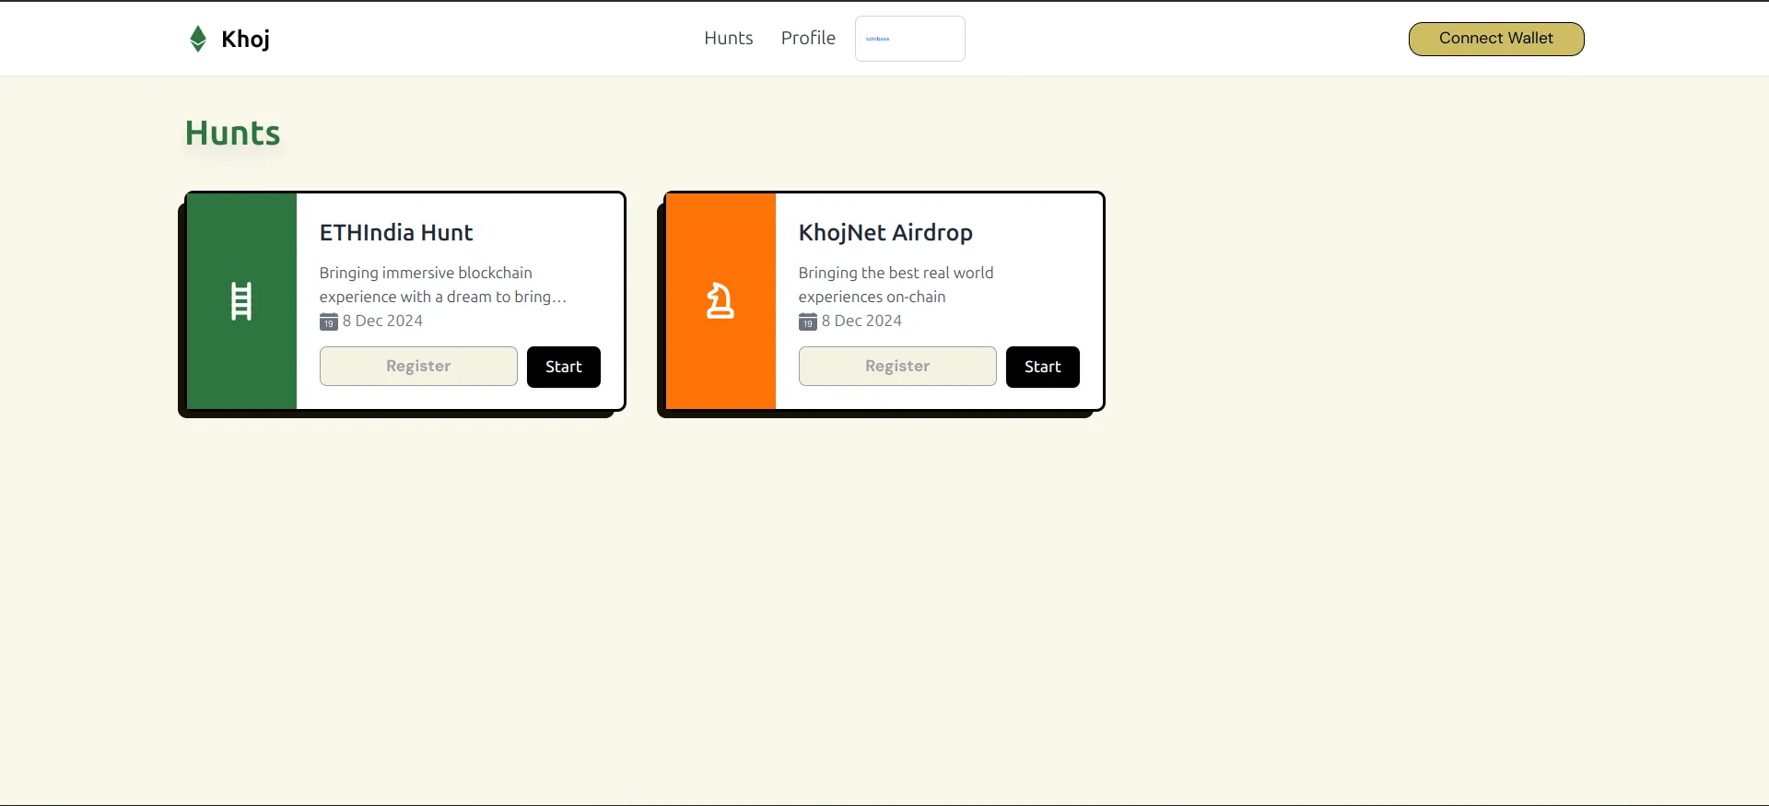This screenshot has width=1769, height=806.
Task: Start the ETHIndia Hunt
Action: coord(563,367)
